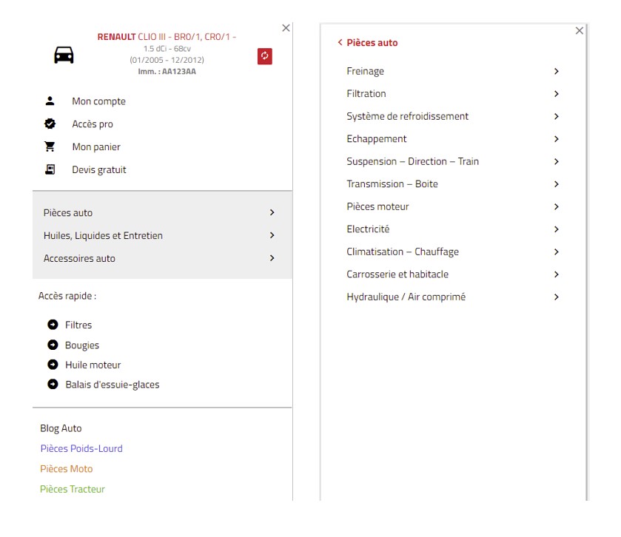Viewport: 621px width, 537px height.
Task: Expand the Transmission – Boite chevron
Action: [557, 184]
